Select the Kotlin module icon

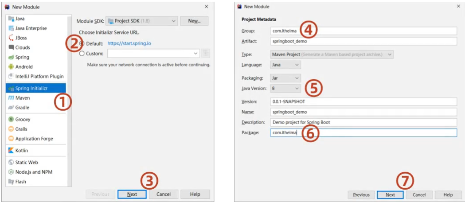point(11,151)
